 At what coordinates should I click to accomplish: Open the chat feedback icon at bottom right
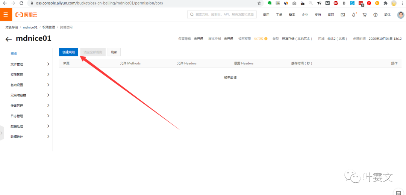[398, 192]
